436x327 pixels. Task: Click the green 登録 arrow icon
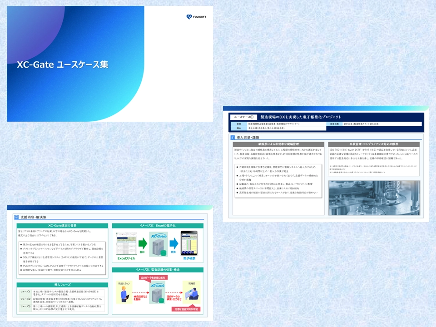(142, 243)
